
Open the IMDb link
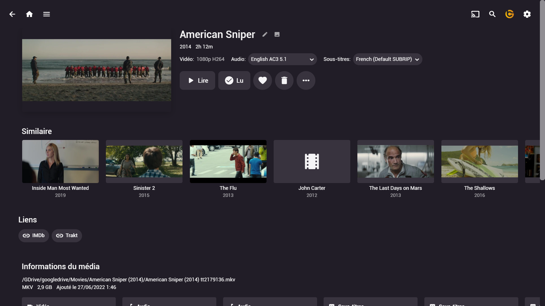click(x=34, y=235)
